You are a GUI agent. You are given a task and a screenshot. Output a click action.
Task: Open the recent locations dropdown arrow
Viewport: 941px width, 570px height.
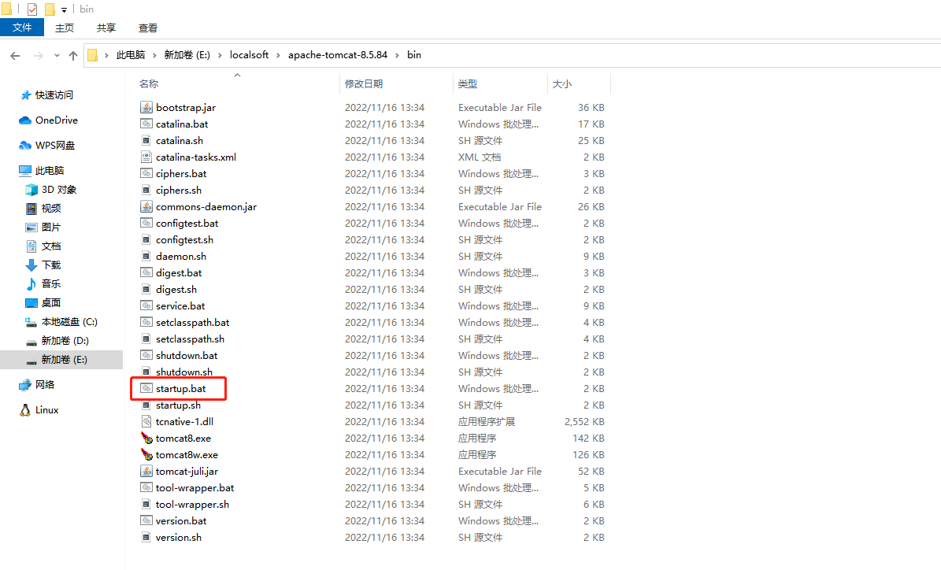tap(57, 55)
